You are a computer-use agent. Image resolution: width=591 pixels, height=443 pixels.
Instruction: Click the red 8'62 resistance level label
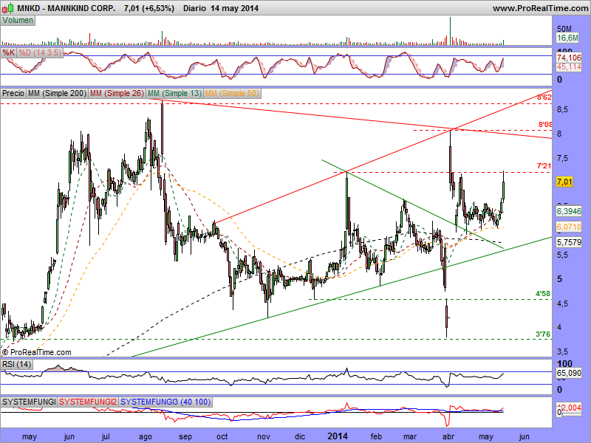click(x=544, y=97)
